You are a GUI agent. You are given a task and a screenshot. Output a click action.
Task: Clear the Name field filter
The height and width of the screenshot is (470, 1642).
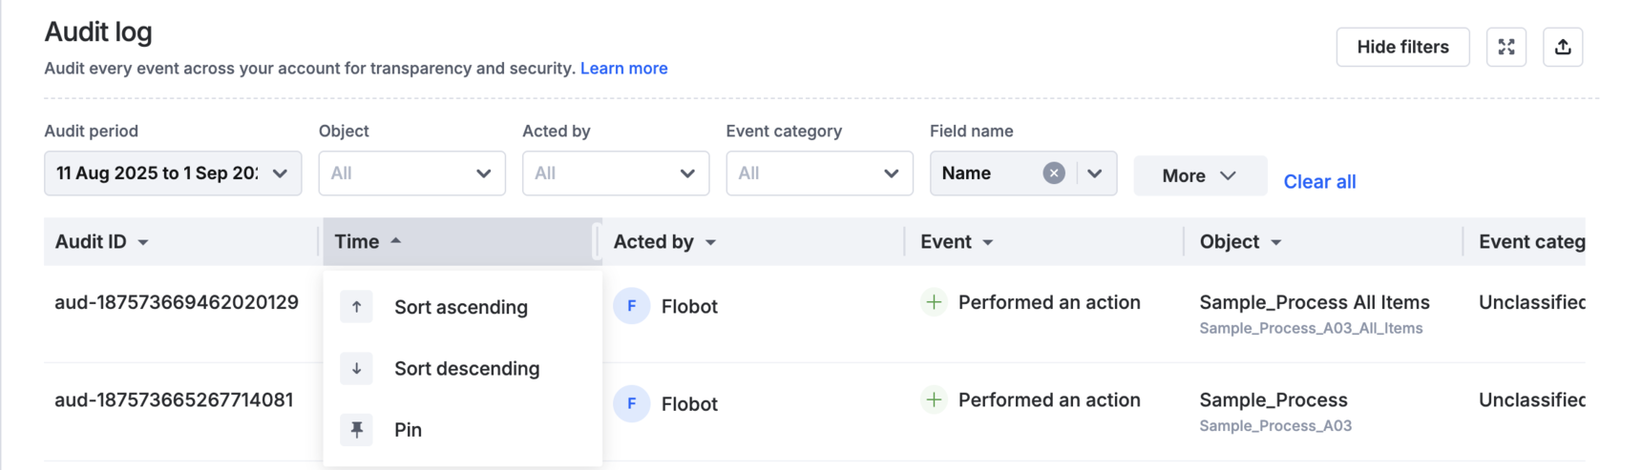click(1053, 173)
